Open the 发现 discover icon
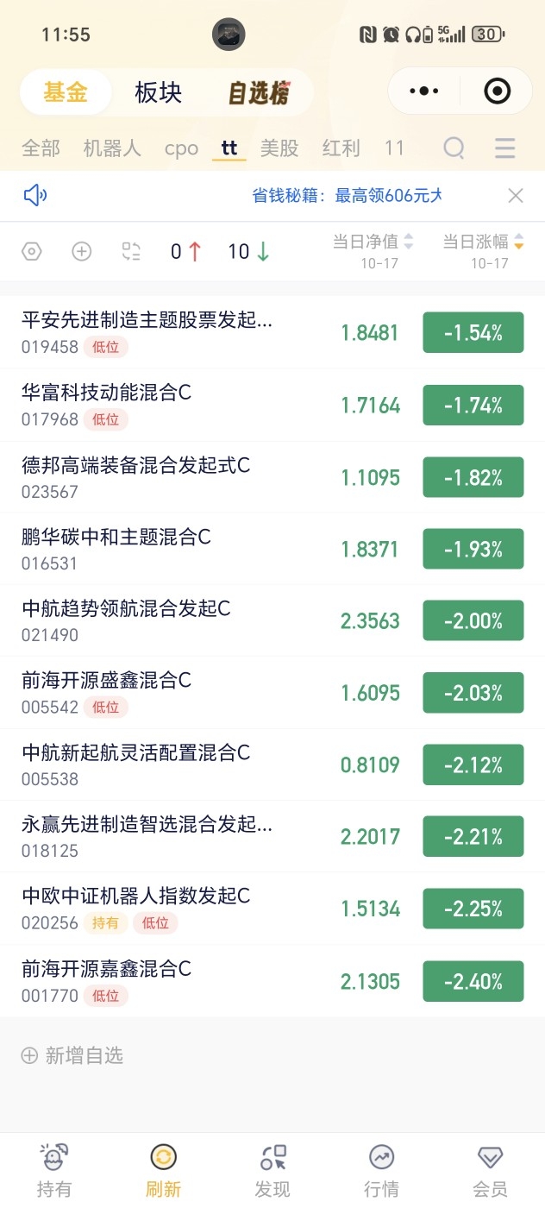545x1208 pixels. pyautogui.click(x=272, y=1157)
